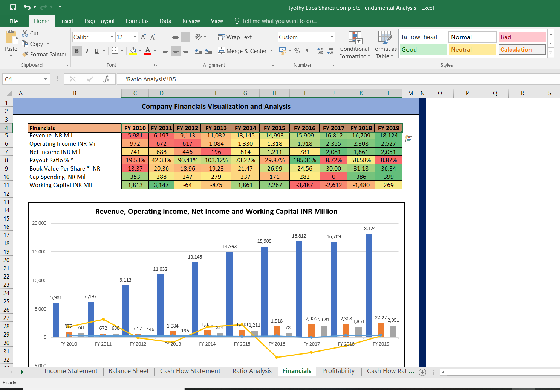Activate the Format Painter
The height and width of the screenshot is (390, 560).
click(44, 54)
